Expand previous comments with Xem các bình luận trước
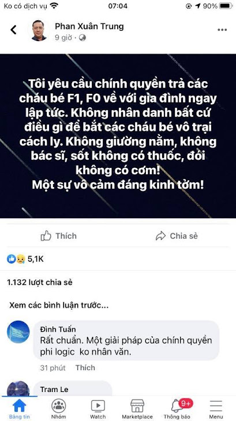Image resolution: width=236 pixels, height=421 pixels. (x=59, y=306)
